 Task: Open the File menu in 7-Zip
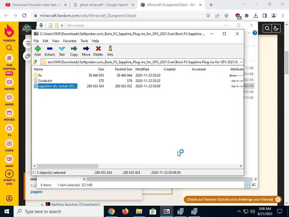[36, 41]
